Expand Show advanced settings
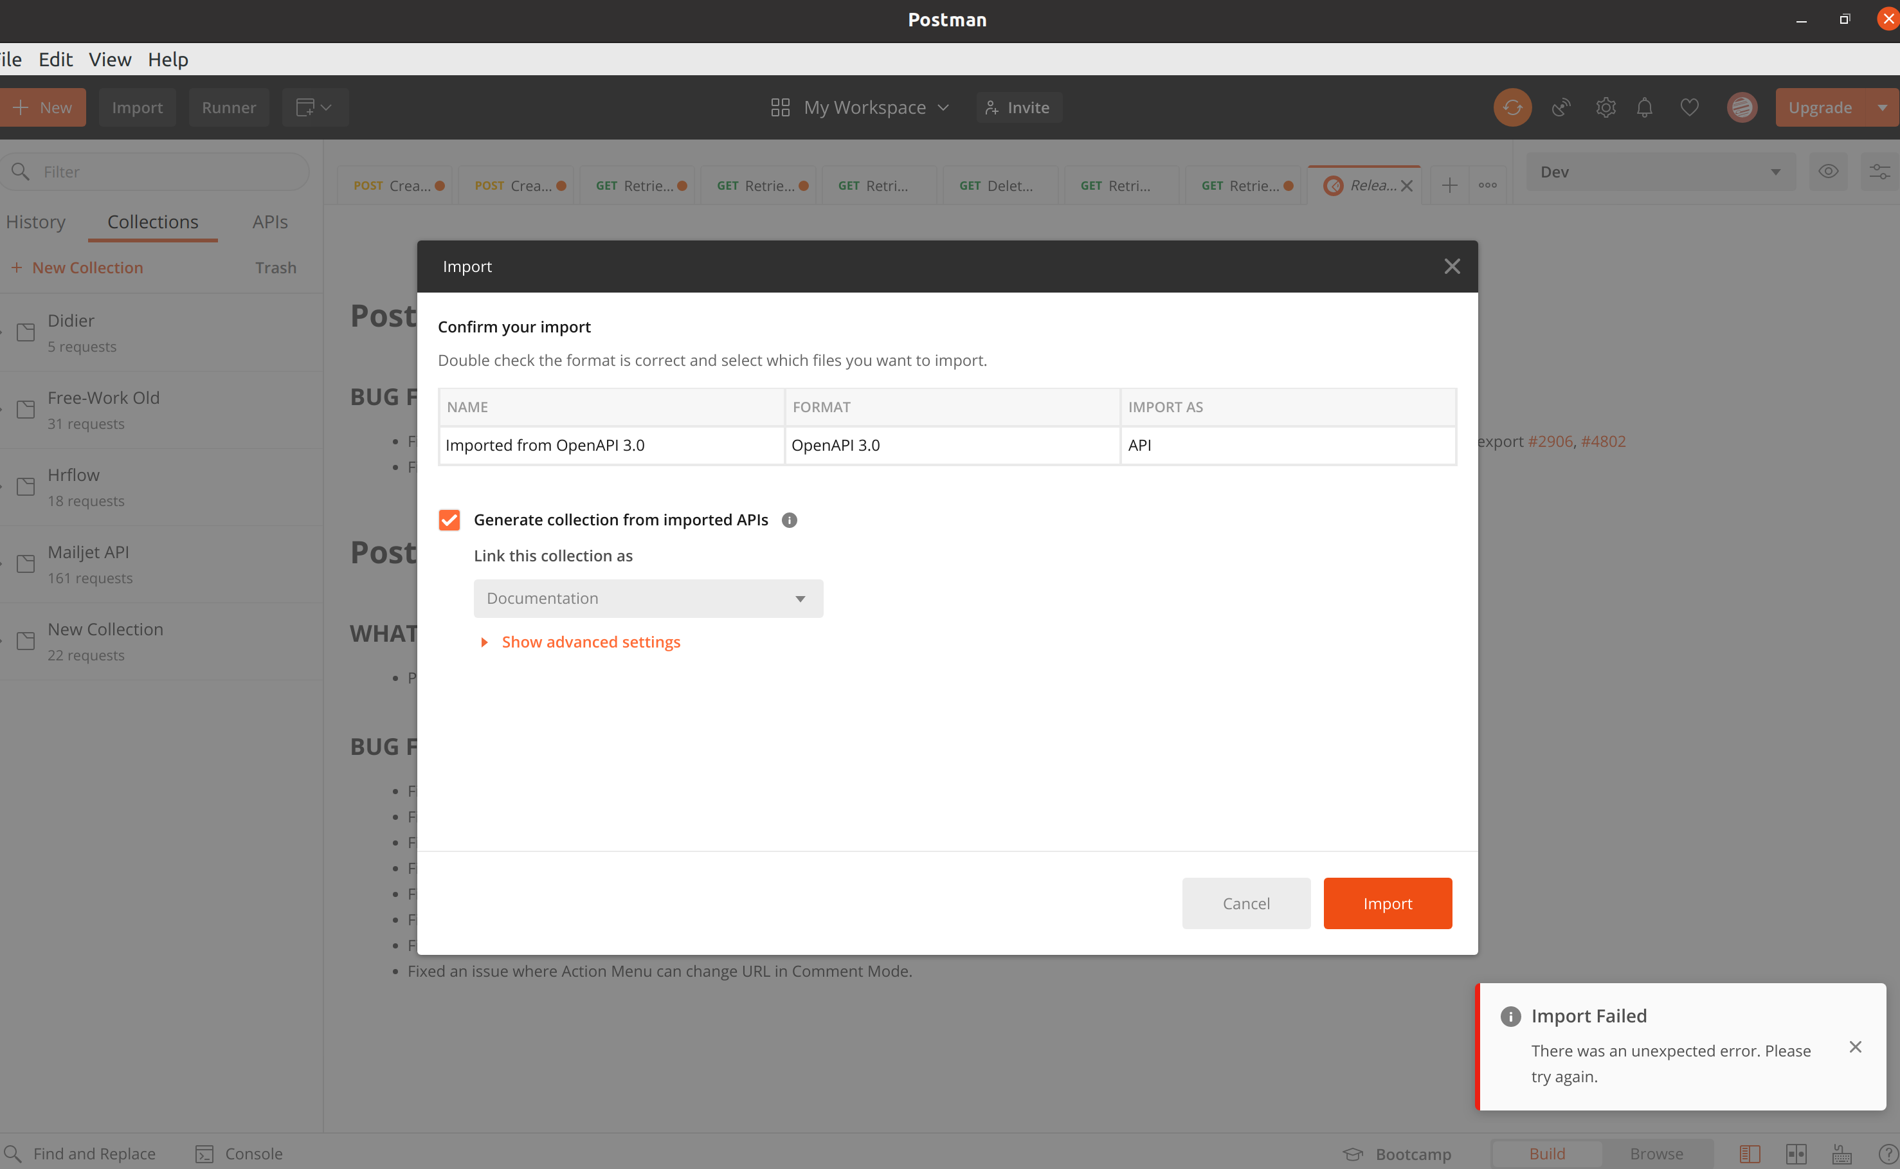The height and width of the screenshot is (1169, 1900). click(590, 642)
